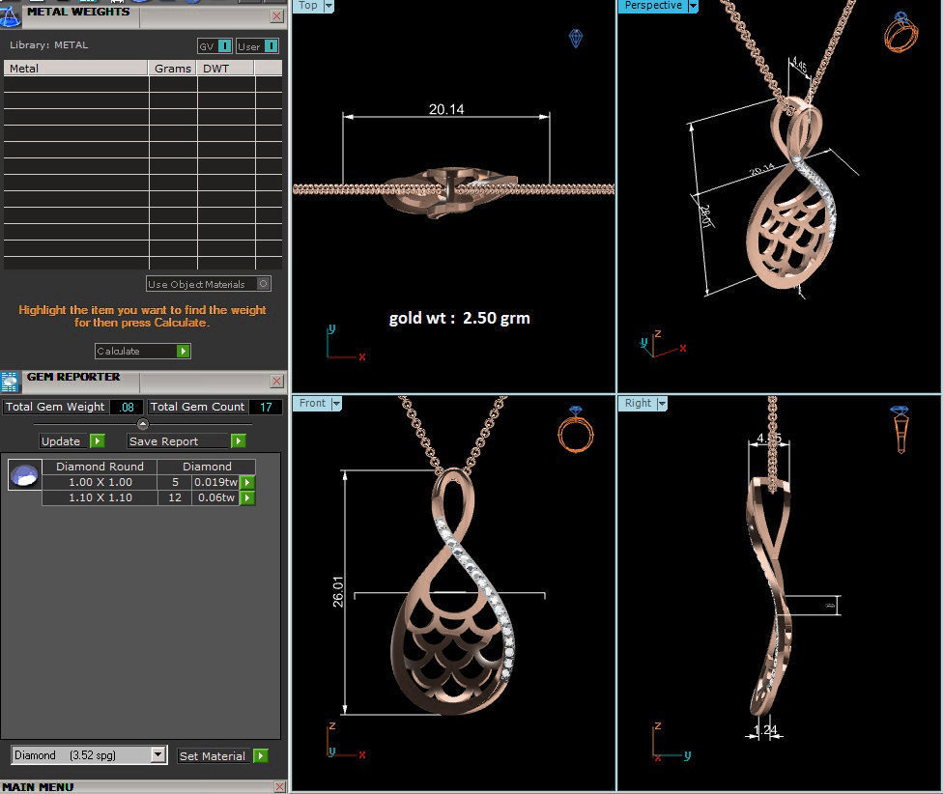Open the Top viewport menu arrow
The image size is (943, 794).
pyautogui.click(x=329, y=6)
